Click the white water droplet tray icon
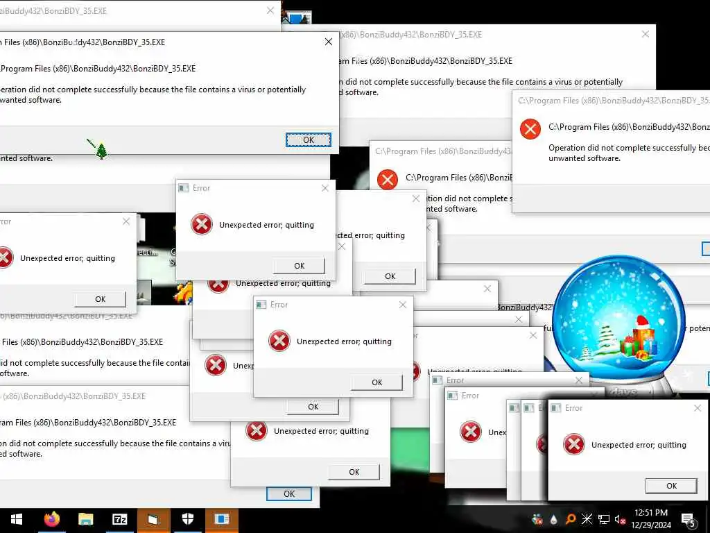The image size is (710, 533). click(x=554, y=520)
